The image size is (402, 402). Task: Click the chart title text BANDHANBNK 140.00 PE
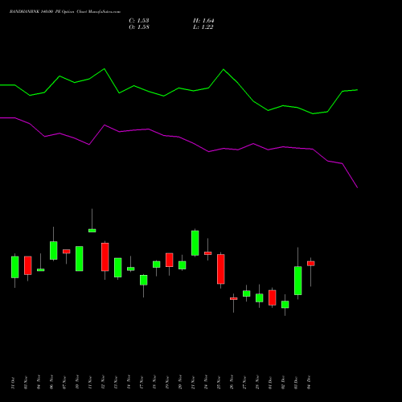pos(35,12)
